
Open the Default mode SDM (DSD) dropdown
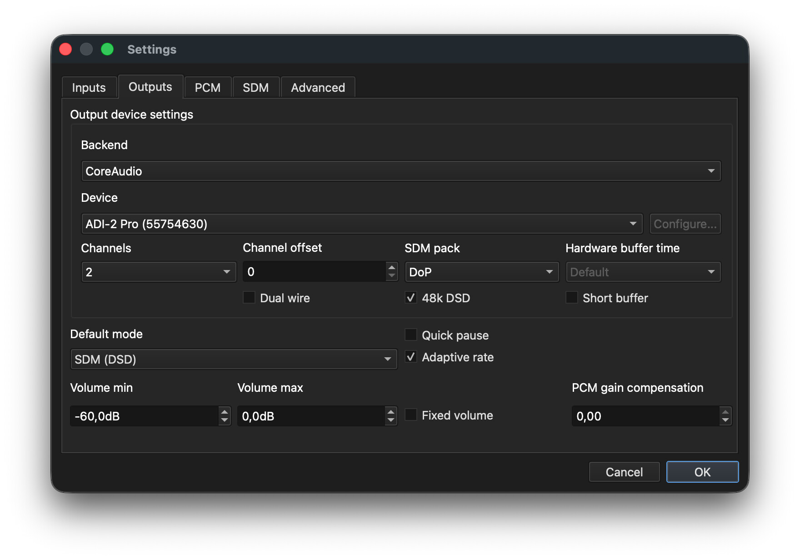click(x=233, y=360)
